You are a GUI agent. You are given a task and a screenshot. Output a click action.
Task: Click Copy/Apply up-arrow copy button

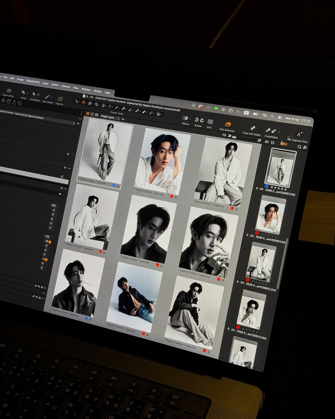click(268, 130)
